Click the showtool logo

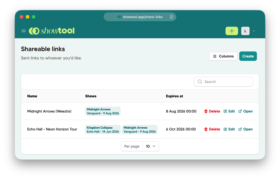(x=52, y=31)
